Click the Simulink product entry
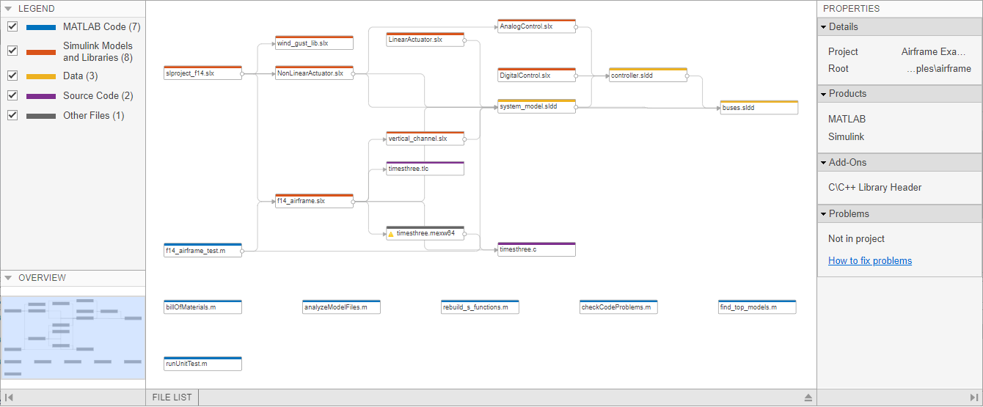The image size is (983, 407). [x=846, y=136]
